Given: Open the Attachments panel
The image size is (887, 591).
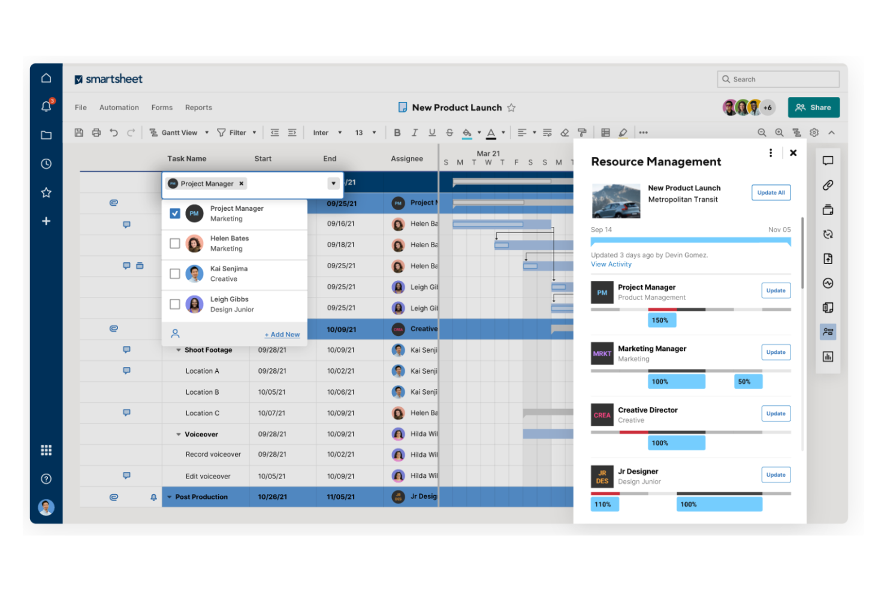Looking at the screenshot, I should tap(828, 186).
